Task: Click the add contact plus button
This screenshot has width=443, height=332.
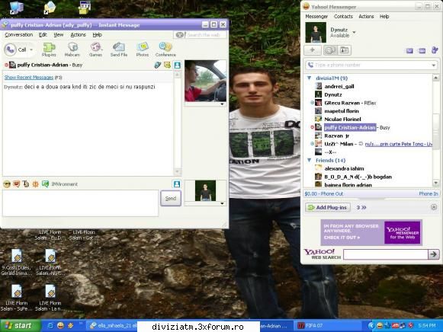Action: pyautogui.click(x=313, y=50)
